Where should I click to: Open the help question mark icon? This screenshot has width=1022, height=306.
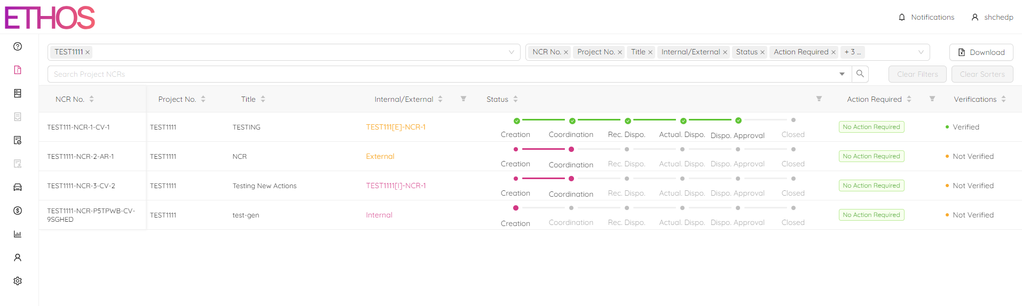pos(18,46)
